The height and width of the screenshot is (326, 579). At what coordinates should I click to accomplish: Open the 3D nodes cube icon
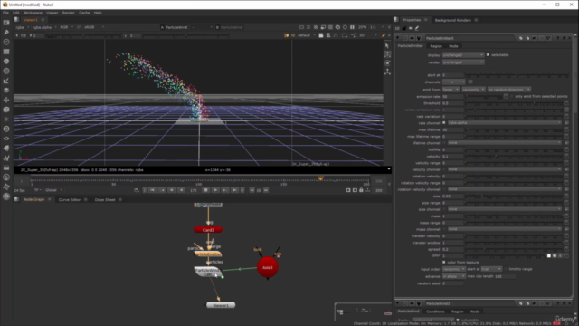click(6, 110)
